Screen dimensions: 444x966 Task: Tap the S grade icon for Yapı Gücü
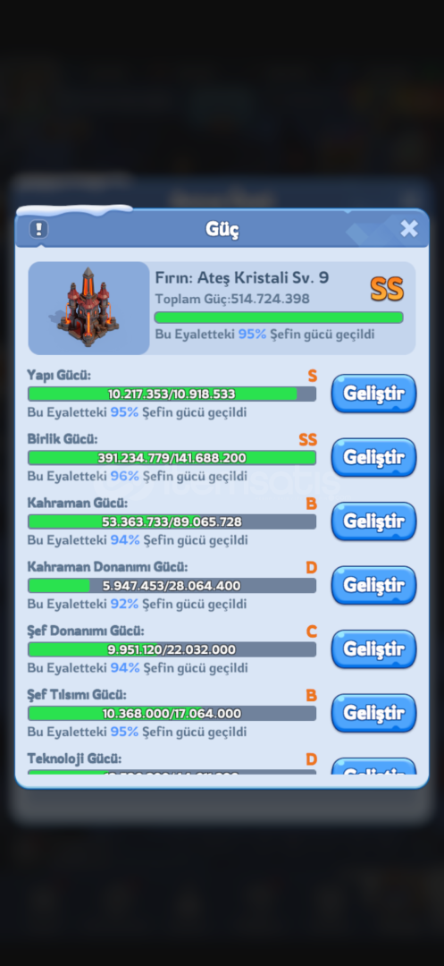click(313, 376)
